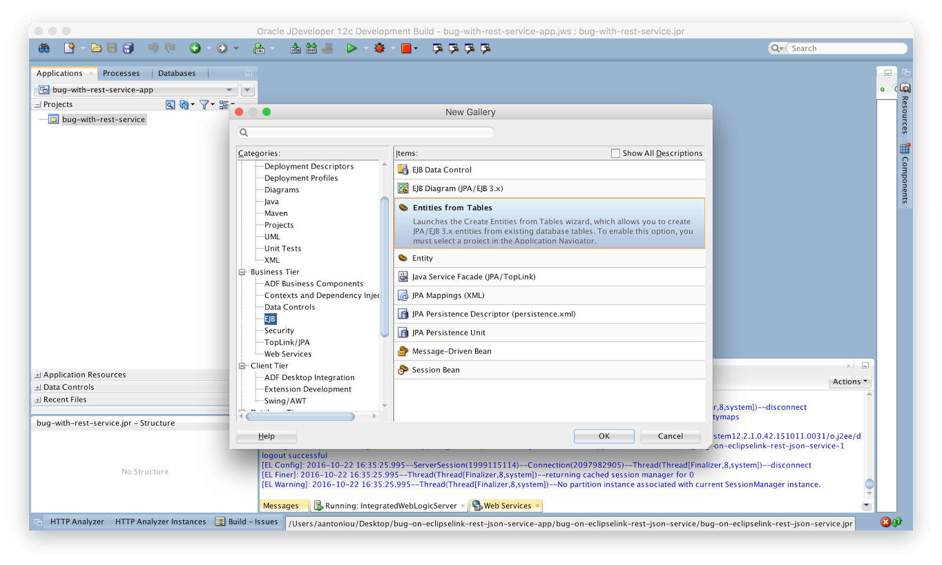Screen dimensions: 942x565
Task: Select the EJB Data Control item
Action: 549,170
